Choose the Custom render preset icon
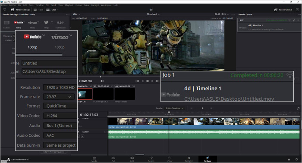The height and width of the screenshot is (163, 302). coord(6,23)
